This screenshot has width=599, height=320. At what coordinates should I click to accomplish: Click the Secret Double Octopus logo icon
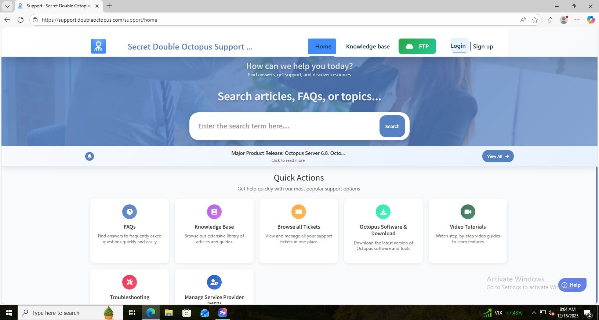click(98, 46)
